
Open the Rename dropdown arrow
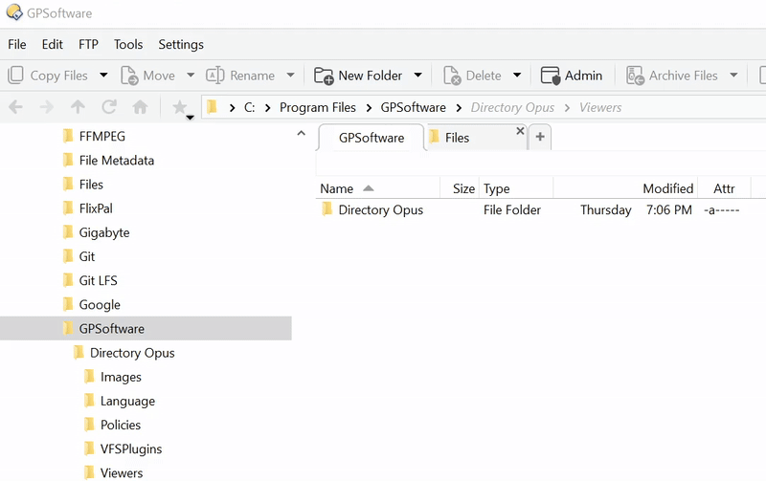(x=291, y=76)
